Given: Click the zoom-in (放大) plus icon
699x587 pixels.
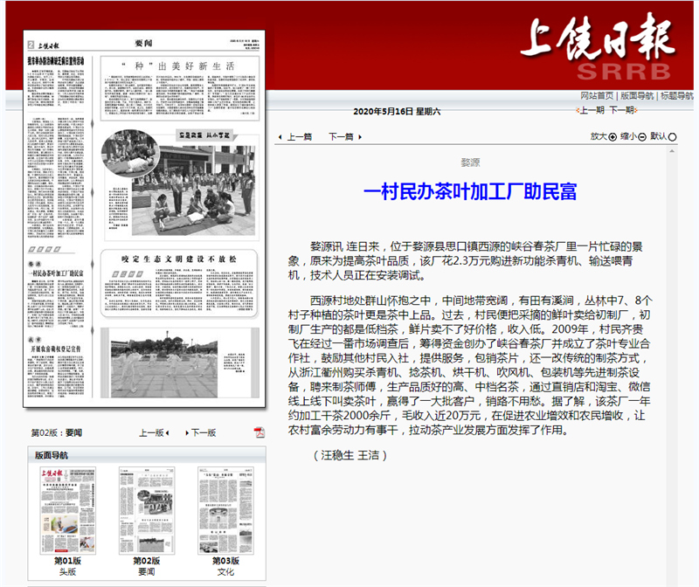Looking at the screenshot, I should tap(612, 137).
